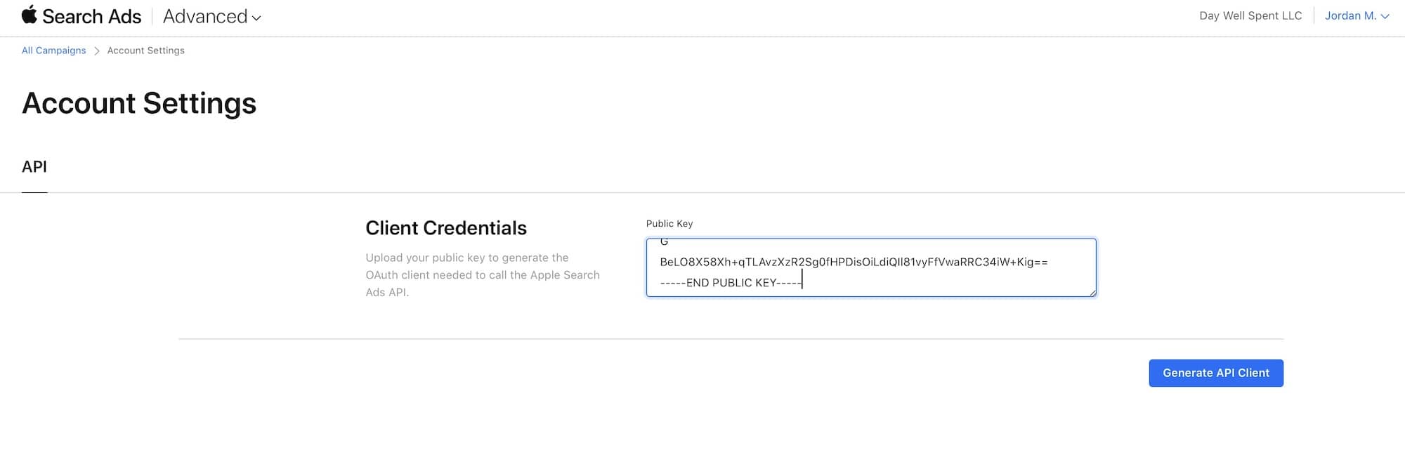
Task: Open the Advanced product dropdown
Action: pyautogui.click(x=211, y=16)
